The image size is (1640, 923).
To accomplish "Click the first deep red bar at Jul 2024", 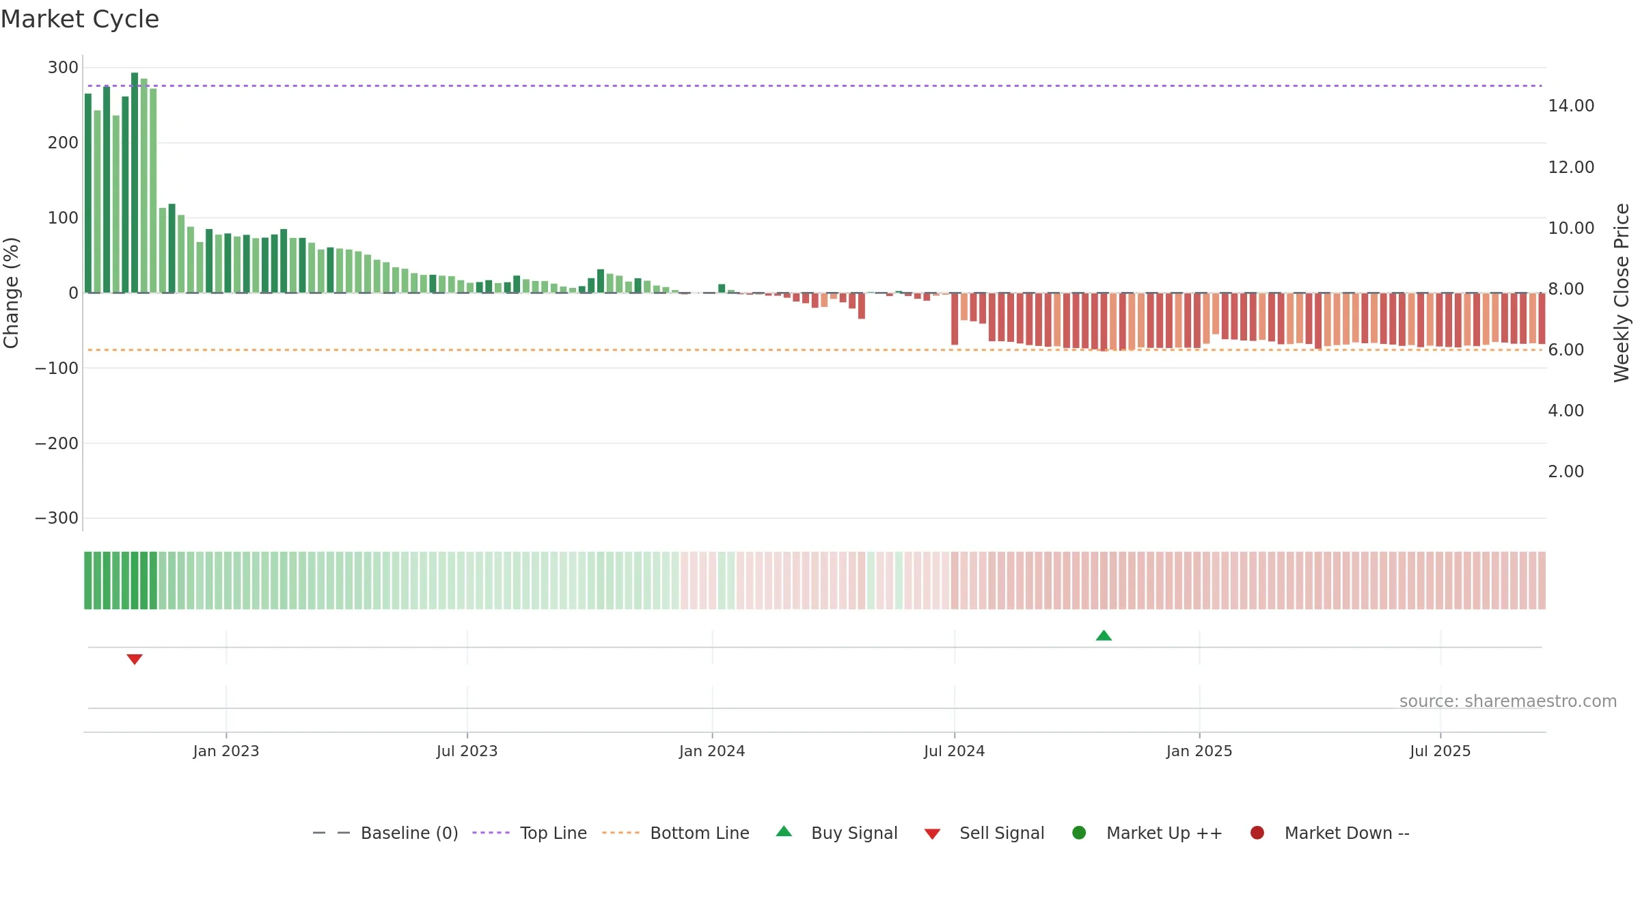I will click(955, 319).
